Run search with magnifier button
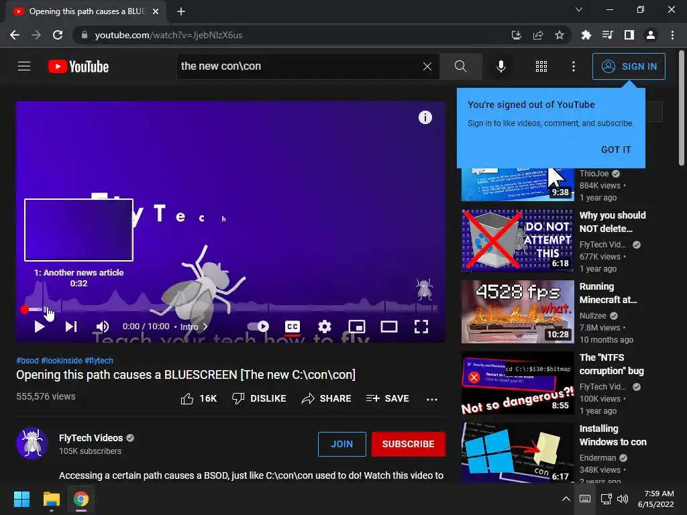Image resolution: width=687 pixels, height=515 pixels. tap(460, 66)
